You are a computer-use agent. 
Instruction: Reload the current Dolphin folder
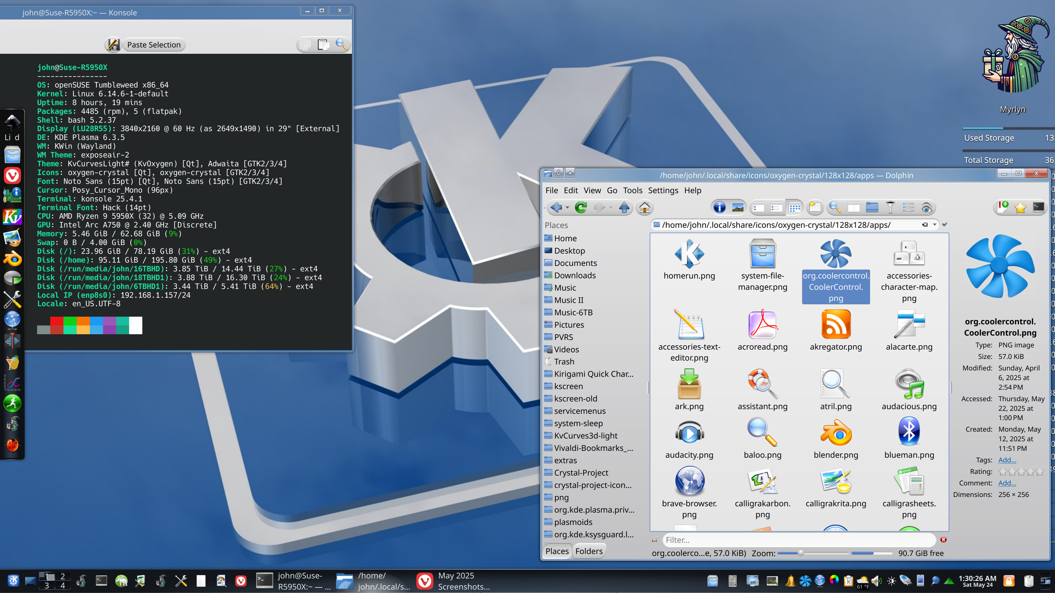[581, 208]
